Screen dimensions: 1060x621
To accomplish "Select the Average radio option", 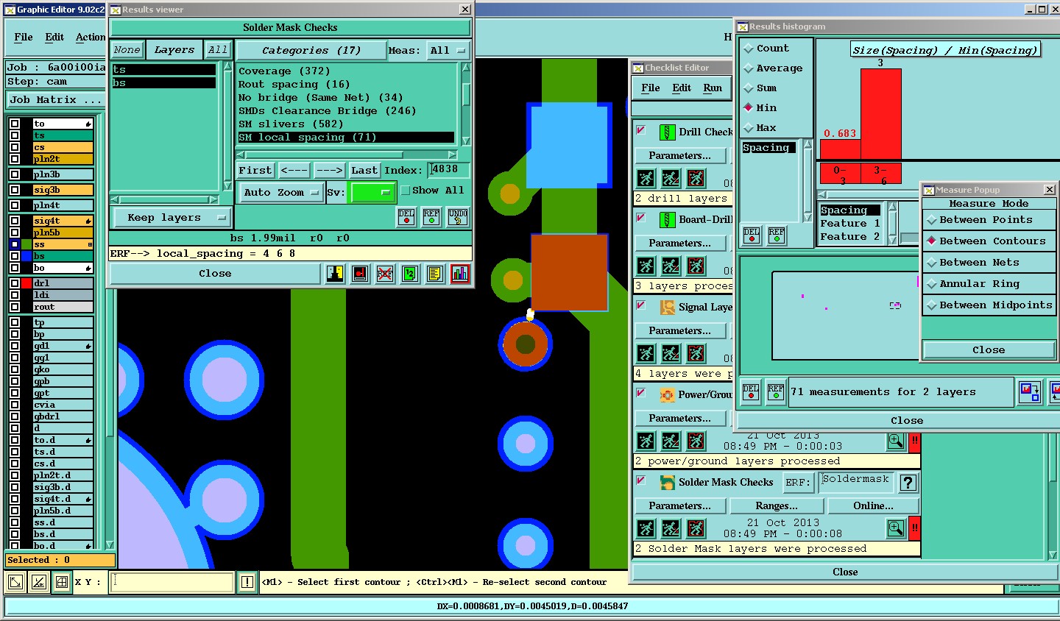I will point(749,68).
